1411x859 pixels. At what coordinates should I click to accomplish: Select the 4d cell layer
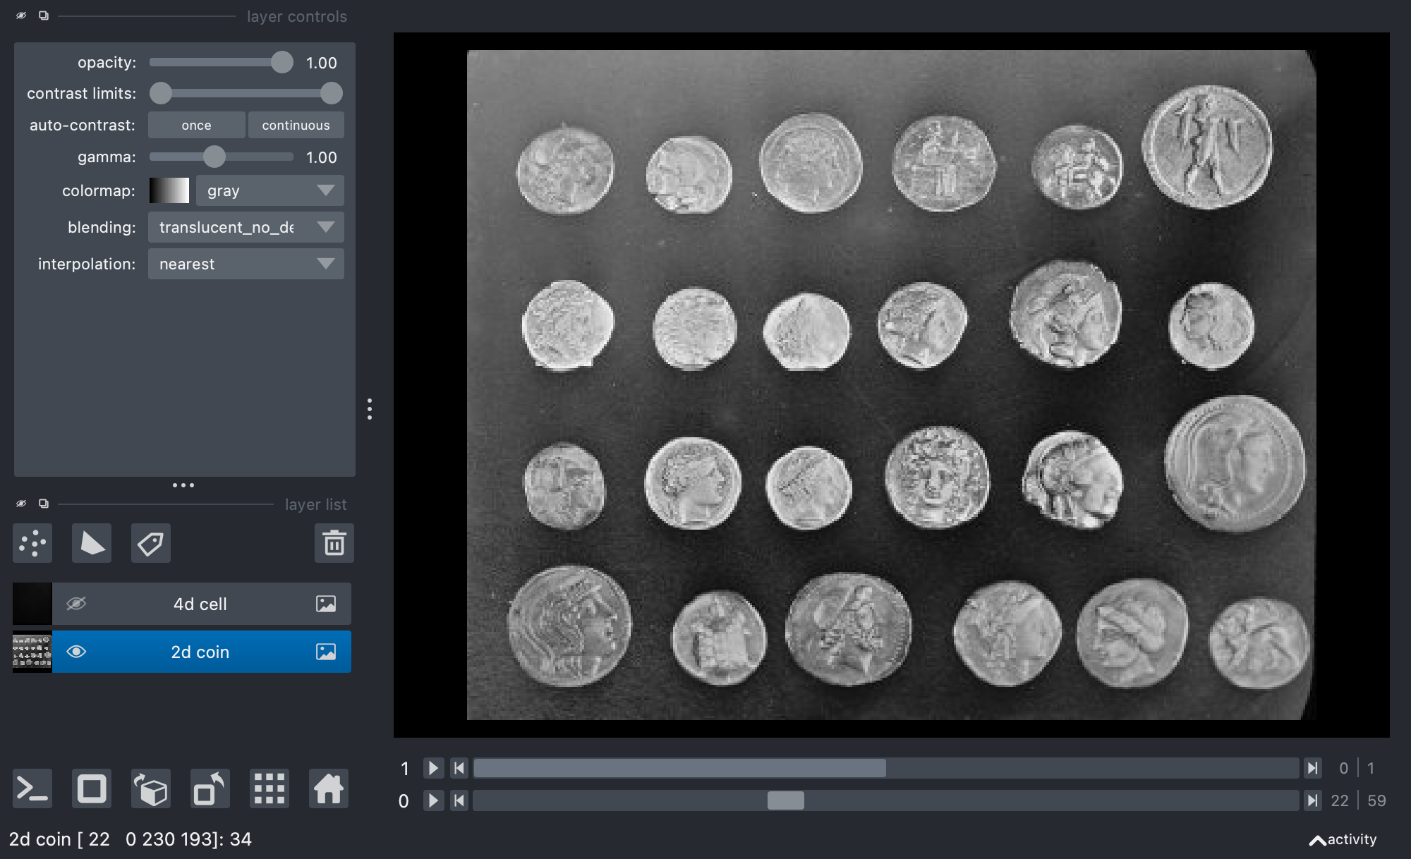pyautogui.click(x=201, y=604)
